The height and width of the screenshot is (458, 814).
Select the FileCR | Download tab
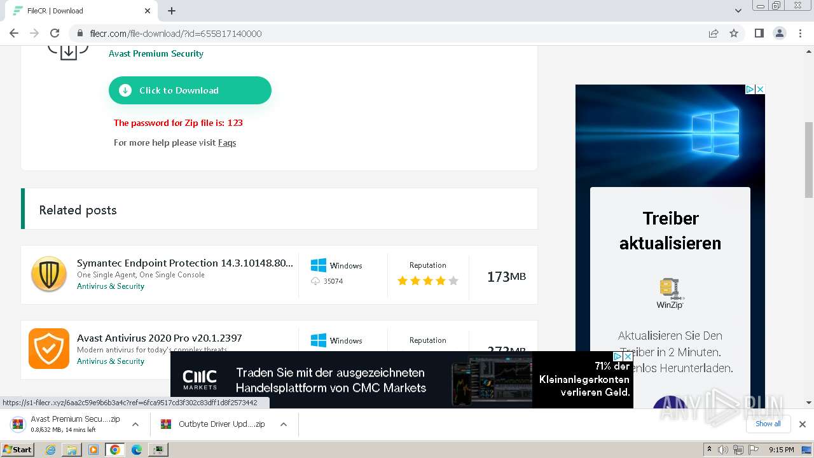tap(81, 11)
